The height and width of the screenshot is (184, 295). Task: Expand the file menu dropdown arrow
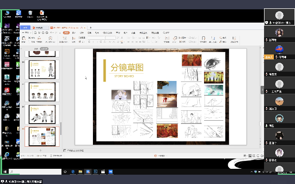[x=30, y=33]
